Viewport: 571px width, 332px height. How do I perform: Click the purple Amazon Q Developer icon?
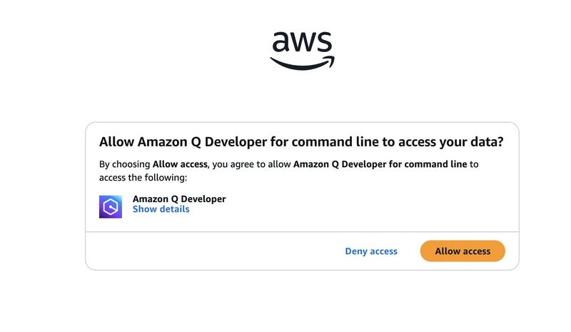click(x=111, y=206)
